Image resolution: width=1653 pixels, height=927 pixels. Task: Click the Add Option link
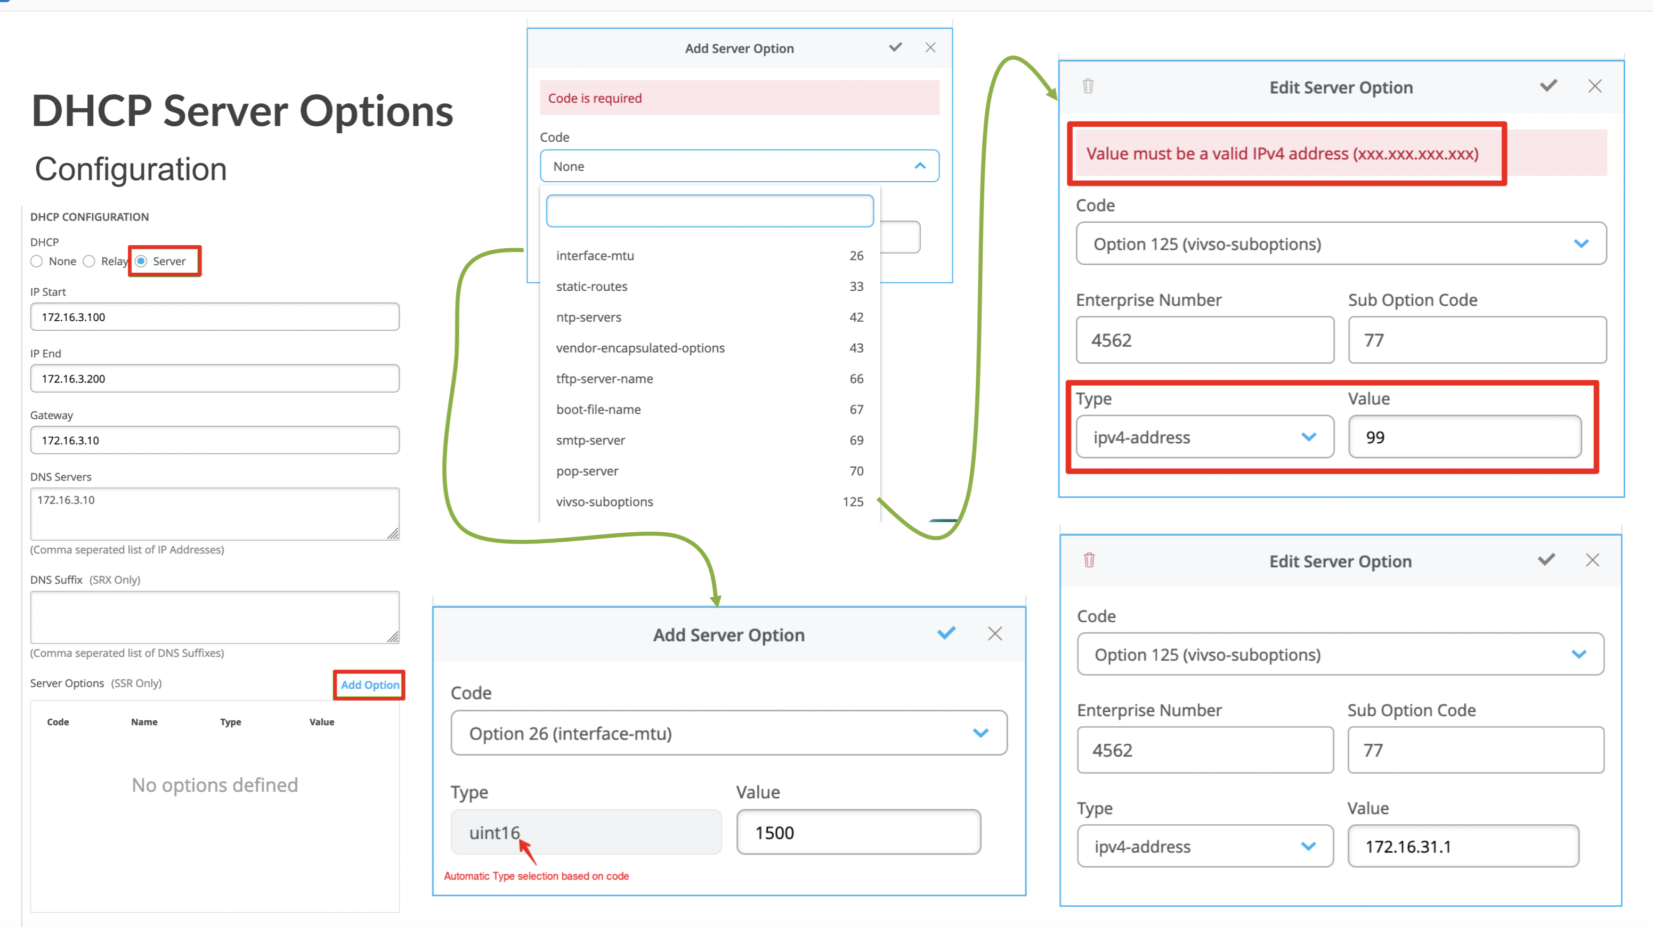tap(370, 685)
